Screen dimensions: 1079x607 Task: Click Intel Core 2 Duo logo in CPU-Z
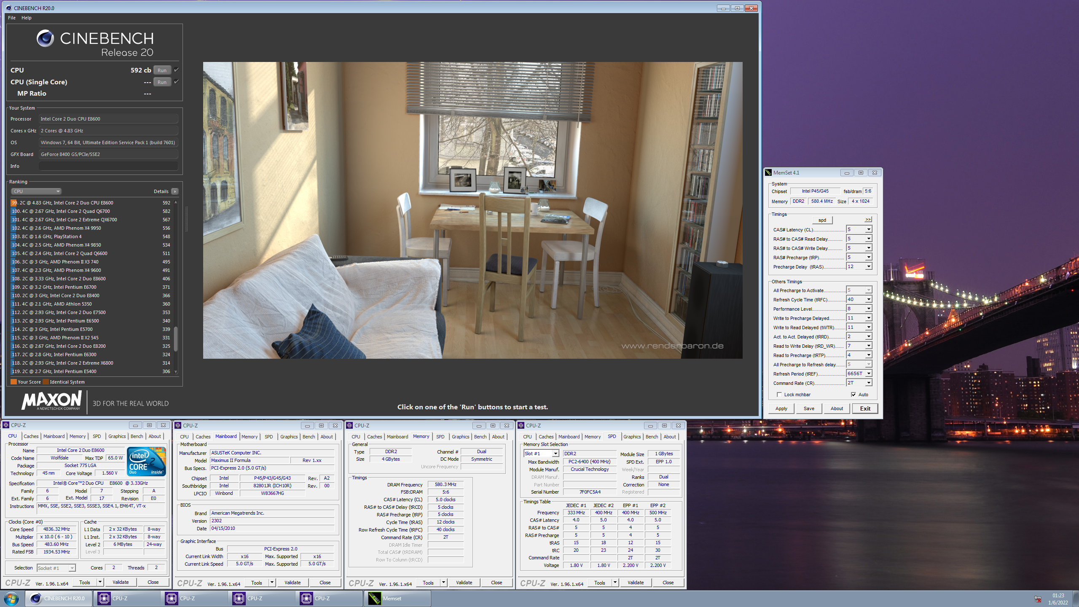[147, 462]
